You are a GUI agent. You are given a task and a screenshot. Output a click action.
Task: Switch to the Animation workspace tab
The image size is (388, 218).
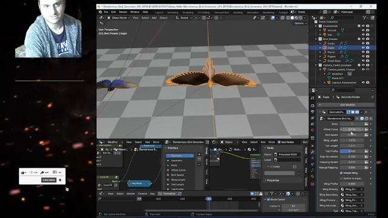pyautogui.click(x=253, y=12)
